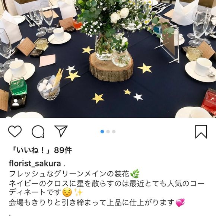Viewport: 216px width, 216px height.
Task: Tap the caption line フレッシュなグリーンメインの装花
Action: (69, 174)
